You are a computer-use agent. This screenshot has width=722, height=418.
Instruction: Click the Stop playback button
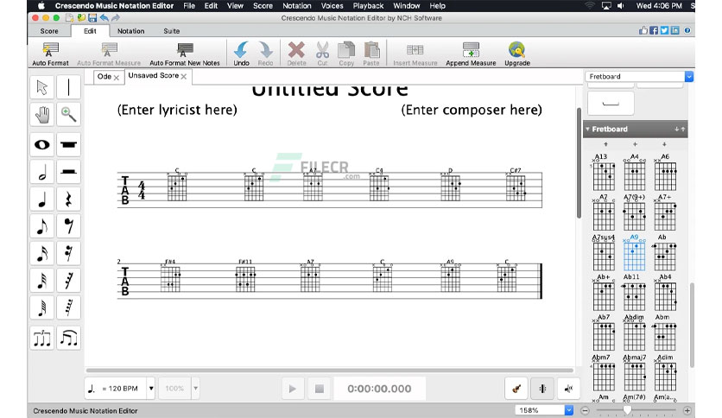[x=319, y=389]
